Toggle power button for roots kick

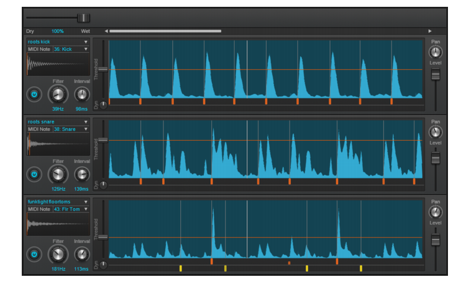(34, 94)
